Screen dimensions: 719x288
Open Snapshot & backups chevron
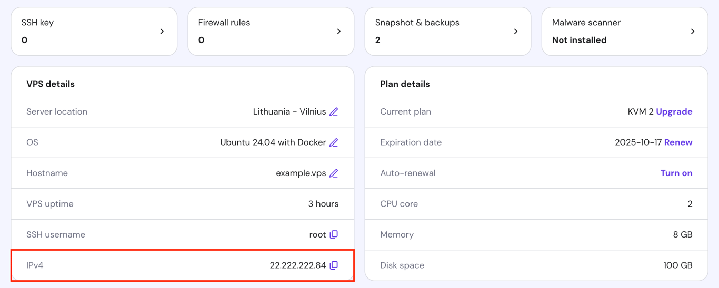pyautogui.click(x=516, y=32)
